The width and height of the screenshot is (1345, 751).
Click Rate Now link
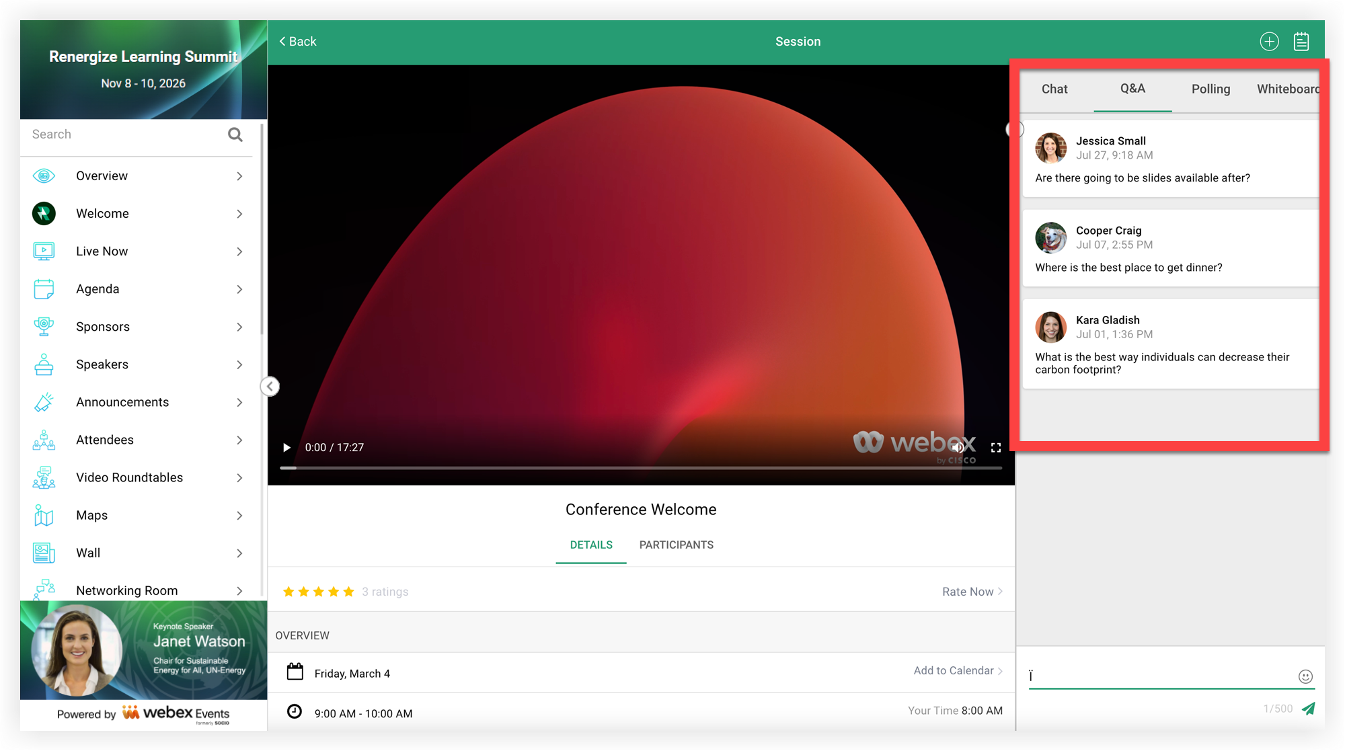(972, 592)
